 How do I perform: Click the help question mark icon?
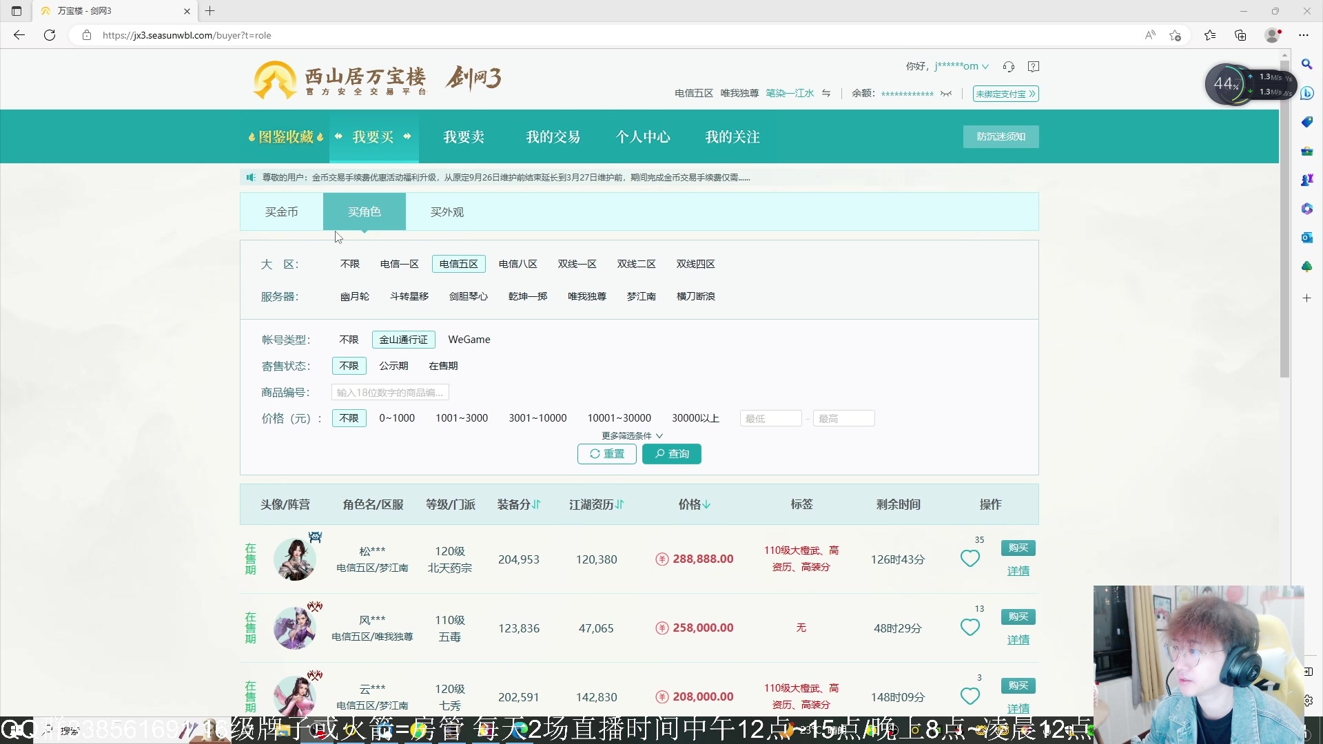click(x=1034, y=67)
